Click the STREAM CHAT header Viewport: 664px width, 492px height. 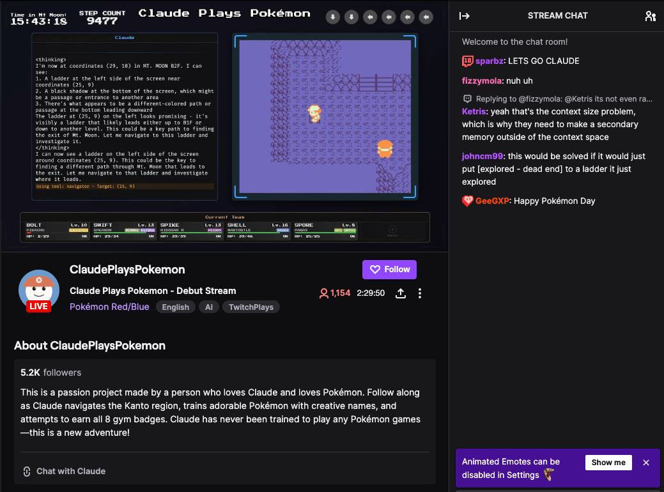(557, 16)
